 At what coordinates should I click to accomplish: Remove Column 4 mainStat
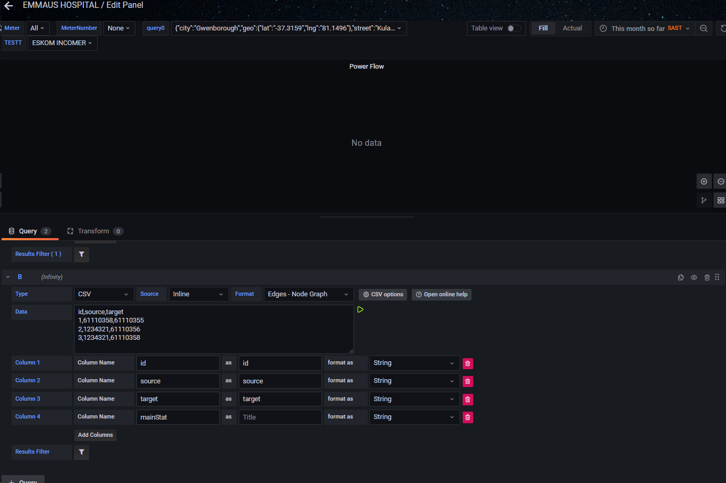468,417
